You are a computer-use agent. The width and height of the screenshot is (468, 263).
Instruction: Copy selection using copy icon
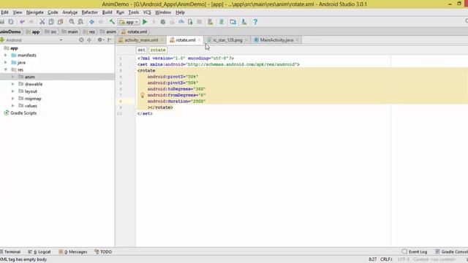[x=51, y=22]
